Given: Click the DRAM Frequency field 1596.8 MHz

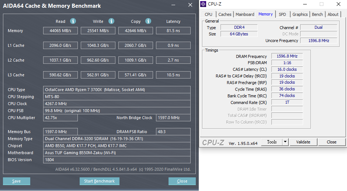Looking at the screenshot, I should (x=287, y=56).
